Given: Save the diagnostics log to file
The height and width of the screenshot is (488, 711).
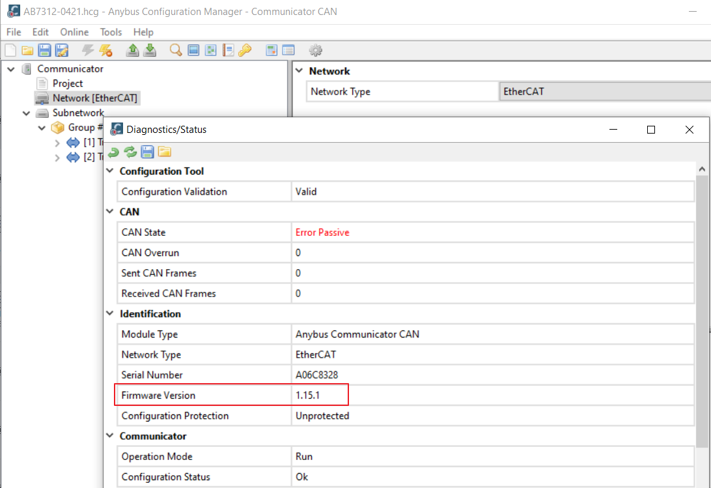Looking at the screenshot, I should (146, 152).
